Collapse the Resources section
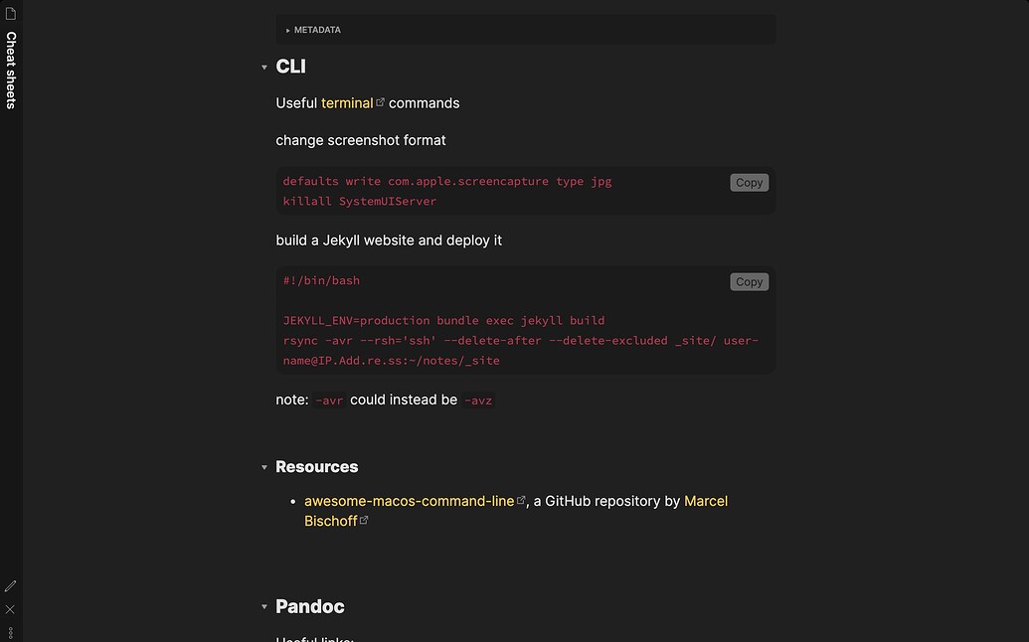Viewport: 1029px width, 642px height. 264,467
